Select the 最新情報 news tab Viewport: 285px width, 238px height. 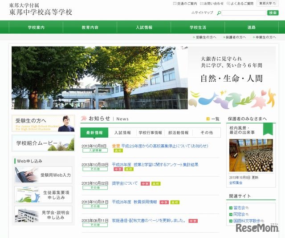[x=94, y=133]
